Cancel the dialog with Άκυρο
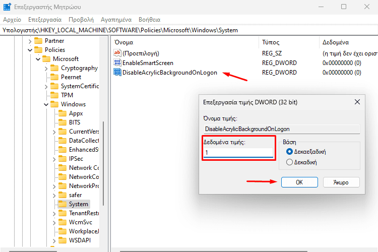Image resolution: width=378 pixels, height=252 pixels. coord(341,182)
